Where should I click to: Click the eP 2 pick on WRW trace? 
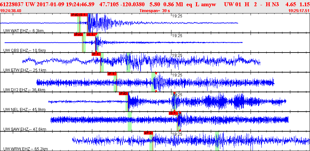pyautogui.click(x=148, y=133)
